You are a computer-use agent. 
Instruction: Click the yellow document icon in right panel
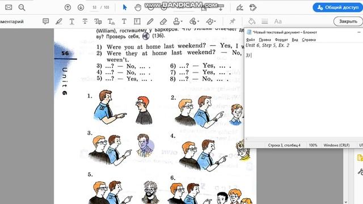(360, 158)
